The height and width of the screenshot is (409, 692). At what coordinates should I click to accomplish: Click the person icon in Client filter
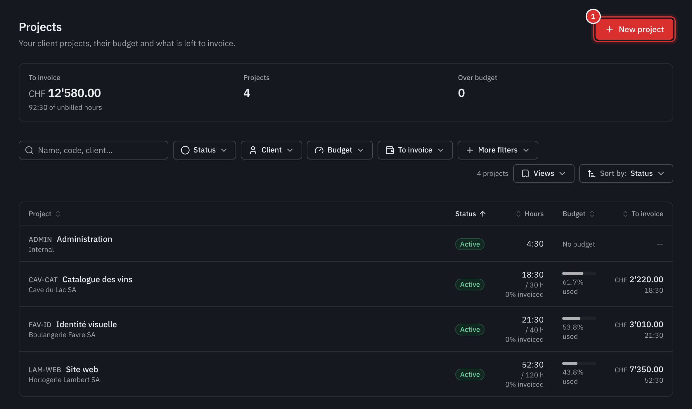[253, 150]
